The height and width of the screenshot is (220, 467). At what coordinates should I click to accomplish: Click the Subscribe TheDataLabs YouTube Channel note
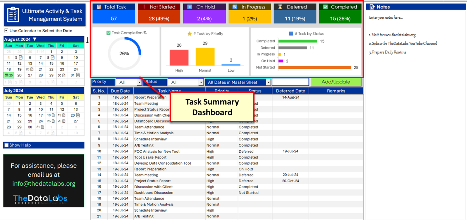(x=403, y=43)
